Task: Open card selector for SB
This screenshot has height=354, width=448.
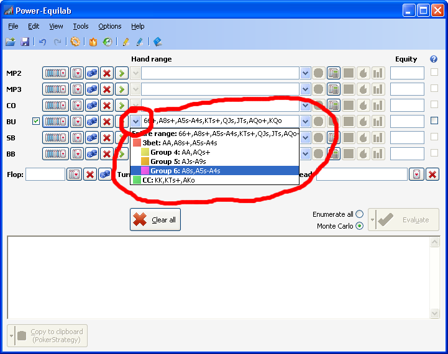Action: [x=77, y=138]
